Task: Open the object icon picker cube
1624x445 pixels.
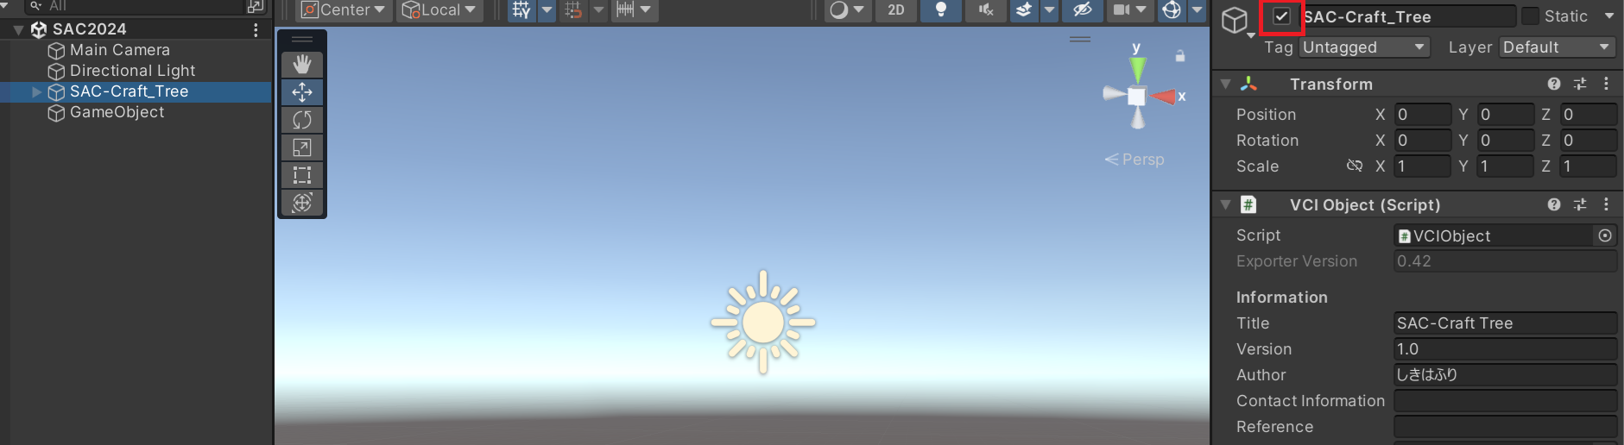Action: coord(1235,20)
